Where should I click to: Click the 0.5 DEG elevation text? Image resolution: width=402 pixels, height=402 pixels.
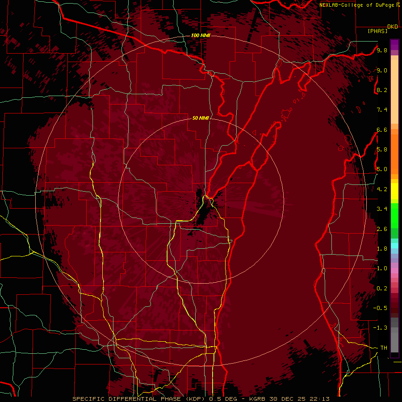pyautogui.click(x=223, y=399)
